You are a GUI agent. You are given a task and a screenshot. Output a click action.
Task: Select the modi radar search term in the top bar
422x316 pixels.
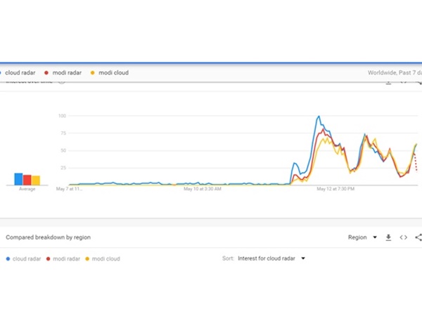(68, 72)
